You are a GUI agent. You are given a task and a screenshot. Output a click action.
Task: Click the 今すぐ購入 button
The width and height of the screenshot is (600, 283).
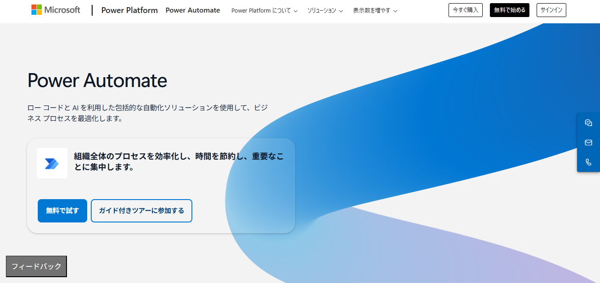(x=465, y=10)
